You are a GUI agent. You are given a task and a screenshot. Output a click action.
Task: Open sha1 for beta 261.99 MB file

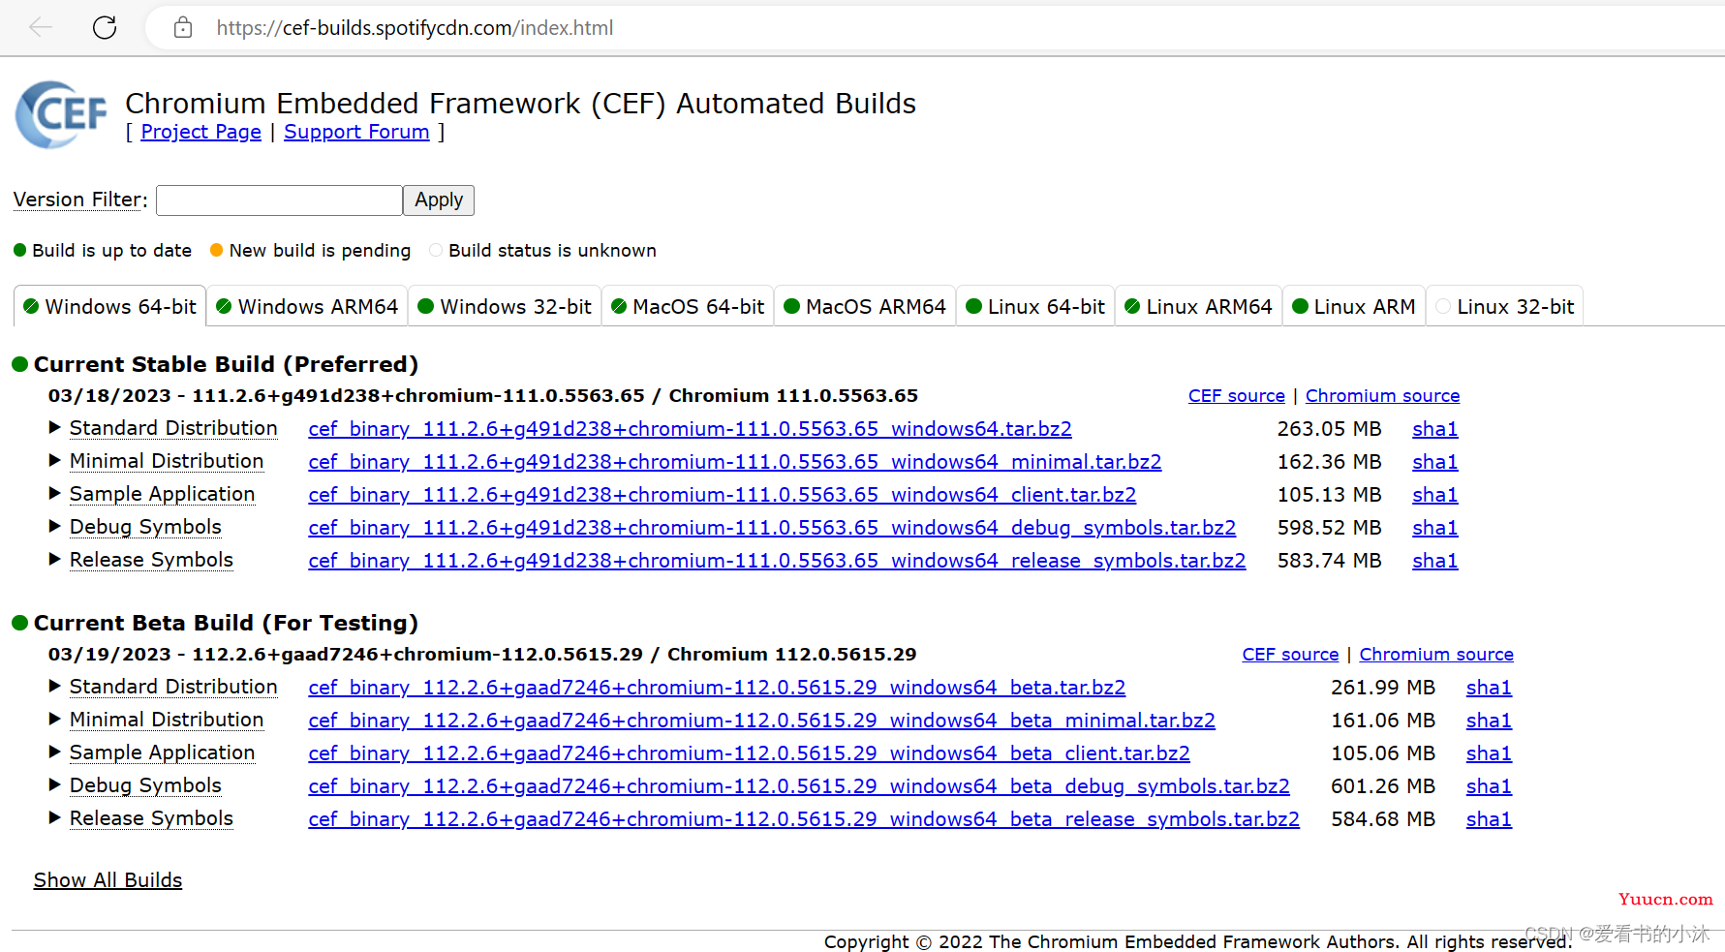tap(1489, 688)
